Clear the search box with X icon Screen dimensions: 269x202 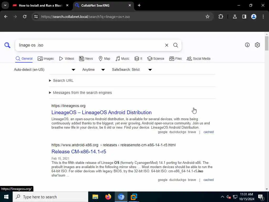(167, 45)
